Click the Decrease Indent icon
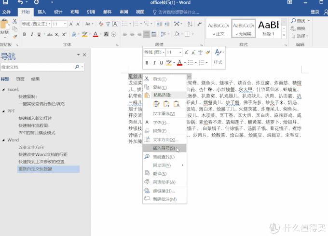 pyautogui.click(x=160, y=24)
